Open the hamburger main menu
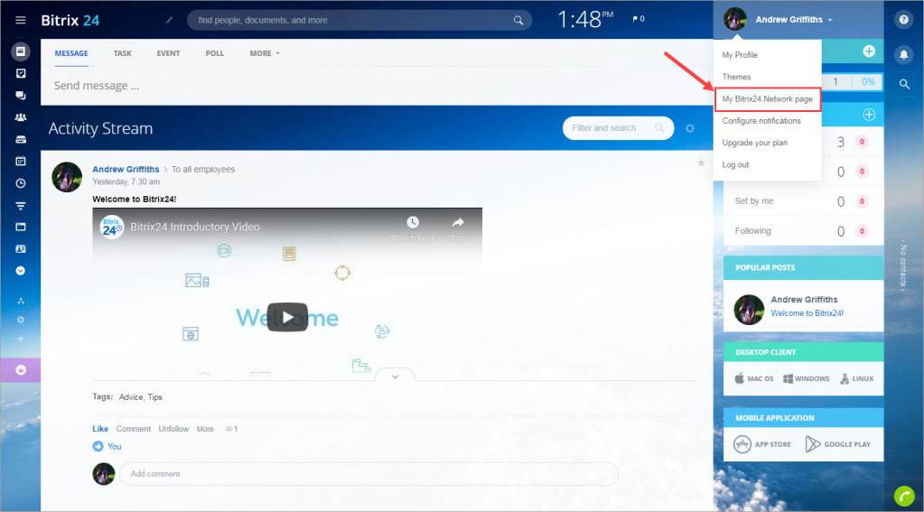The width and height of the screenshot is (924, 512). tap(21, 20)
